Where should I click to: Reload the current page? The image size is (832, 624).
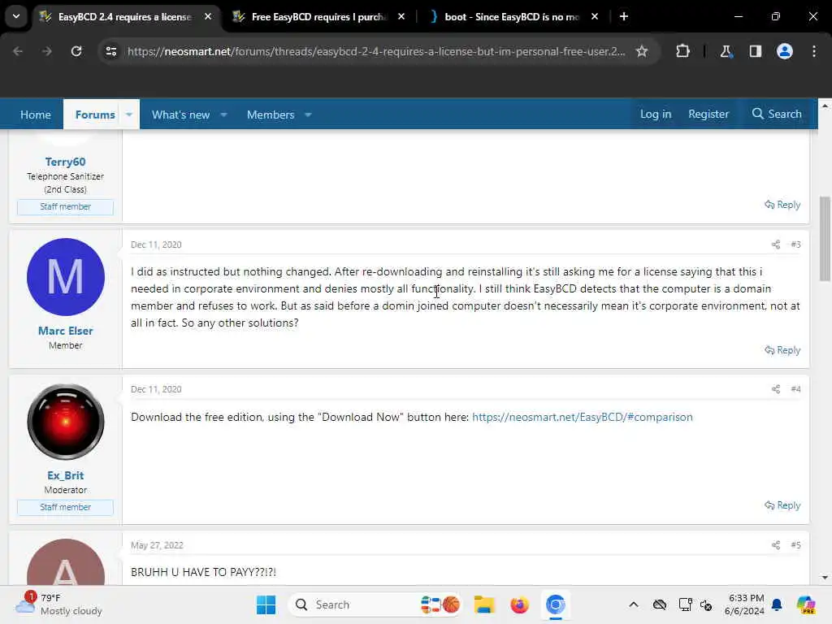click(x=76, y=51)
